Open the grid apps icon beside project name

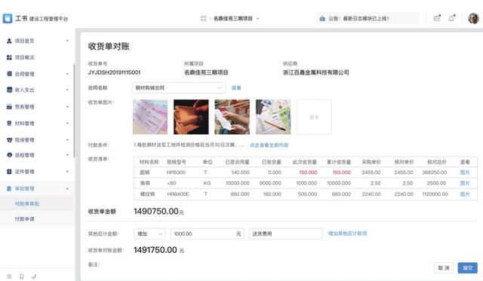point(203,18)
